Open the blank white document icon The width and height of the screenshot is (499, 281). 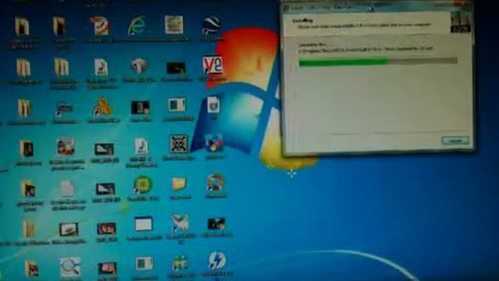tap(68, 189)
